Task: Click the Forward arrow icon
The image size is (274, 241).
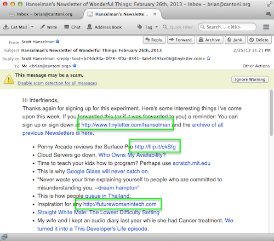Action: [171, 39]
